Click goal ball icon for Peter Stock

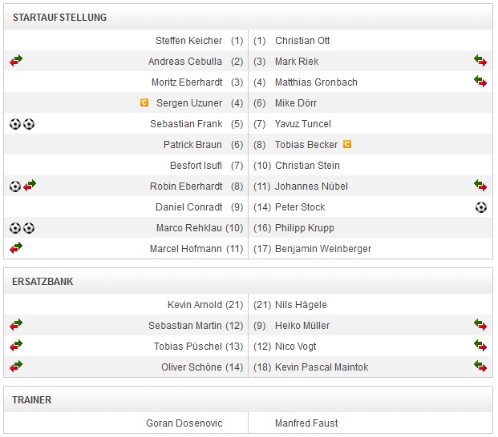point(480,207)
